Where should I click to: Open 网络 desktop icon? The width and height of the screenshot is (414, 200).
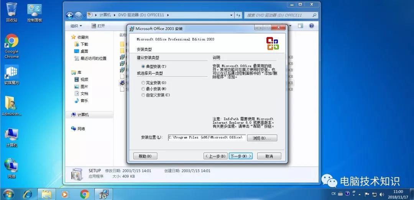pyautogui.click(x=11, y=169)
